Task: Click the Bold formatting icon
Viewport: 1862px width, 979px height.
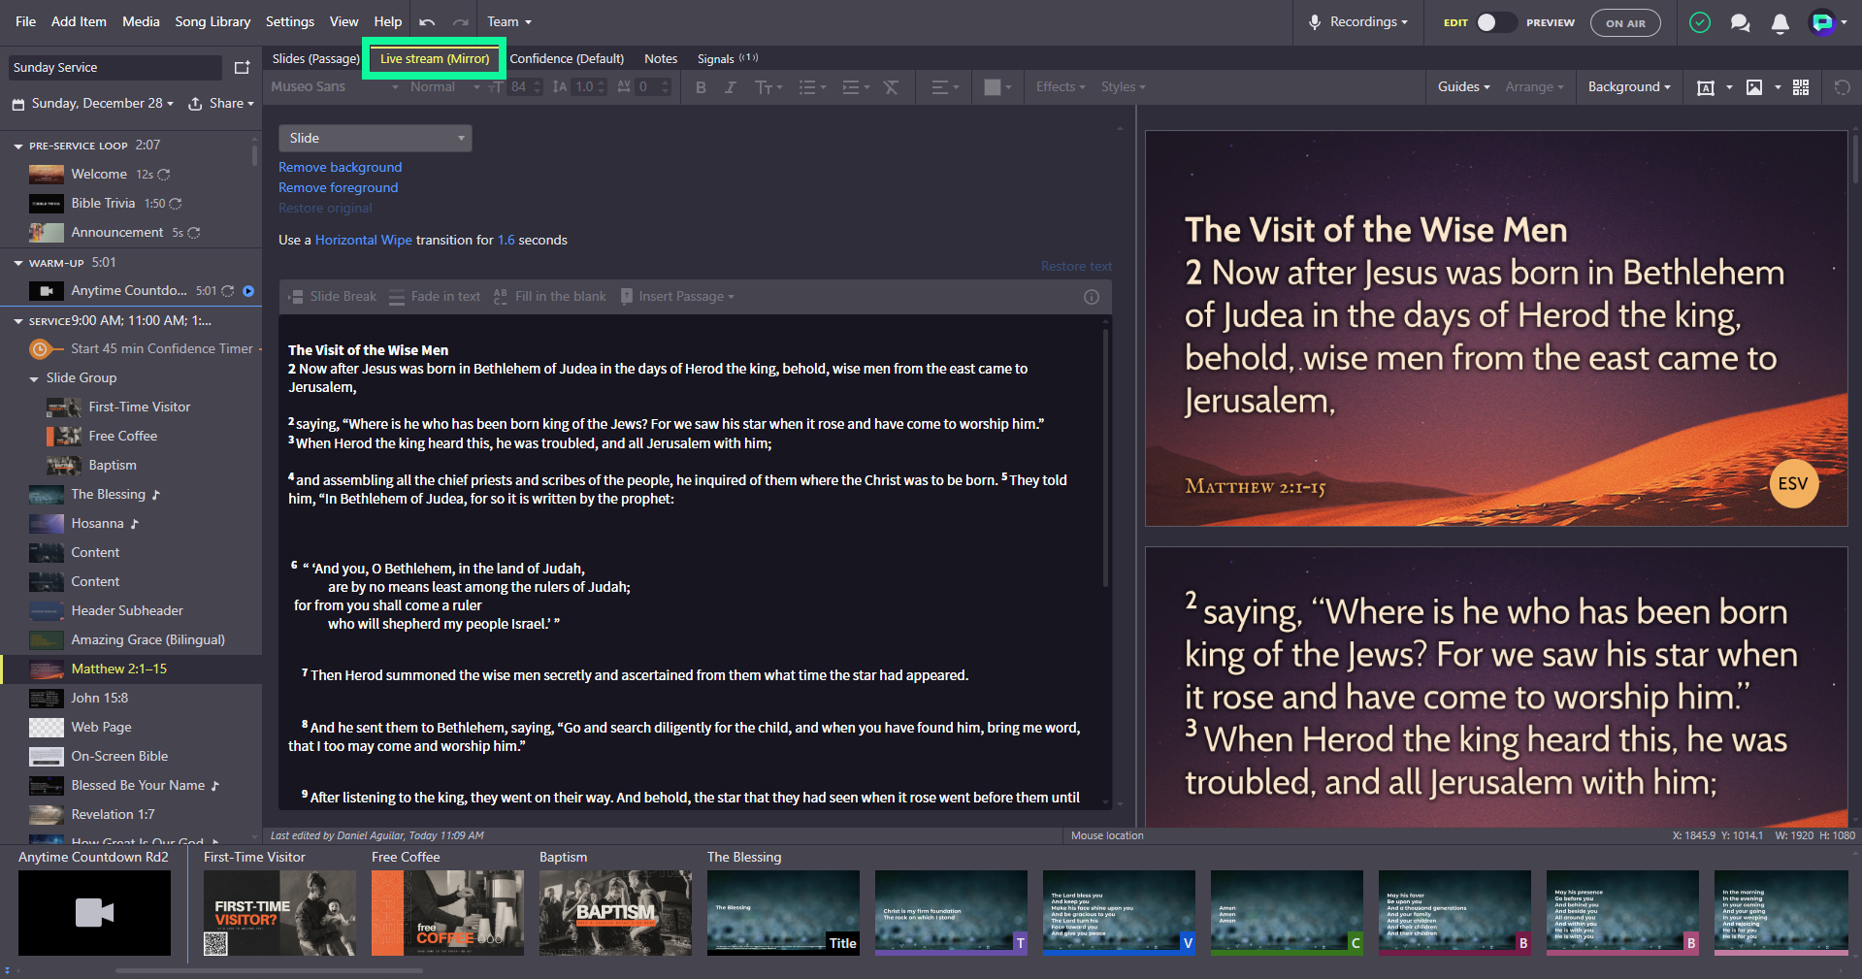Action: click(x=701, y=87)
